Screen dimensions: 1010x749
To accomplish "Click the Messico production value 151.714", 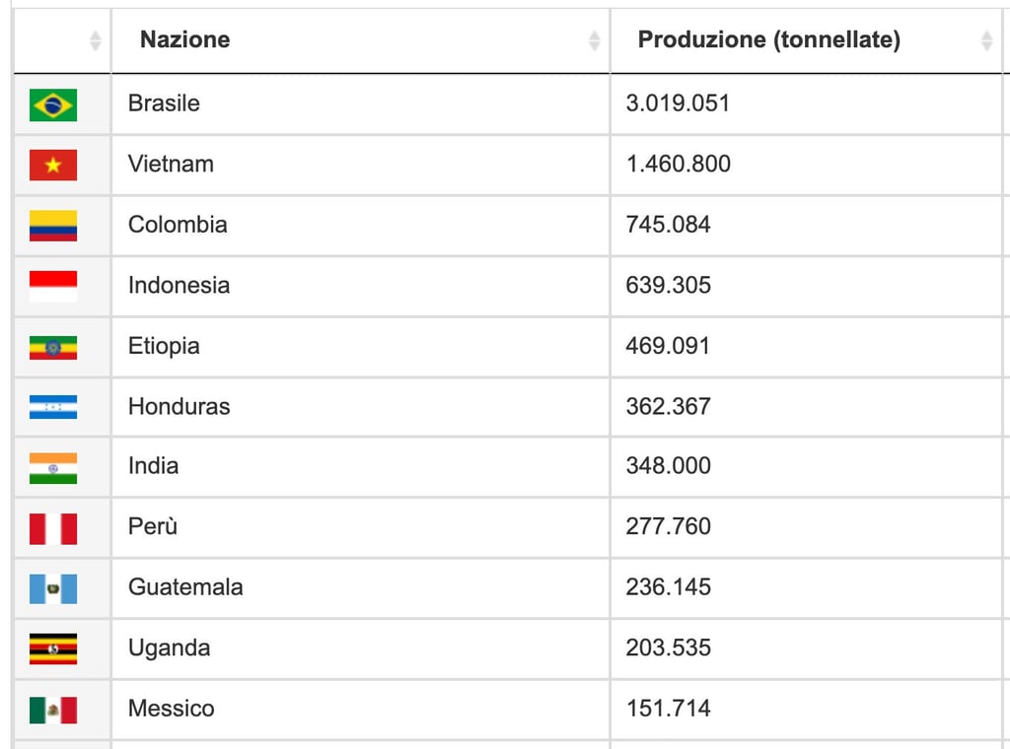I will coord(668,709).
